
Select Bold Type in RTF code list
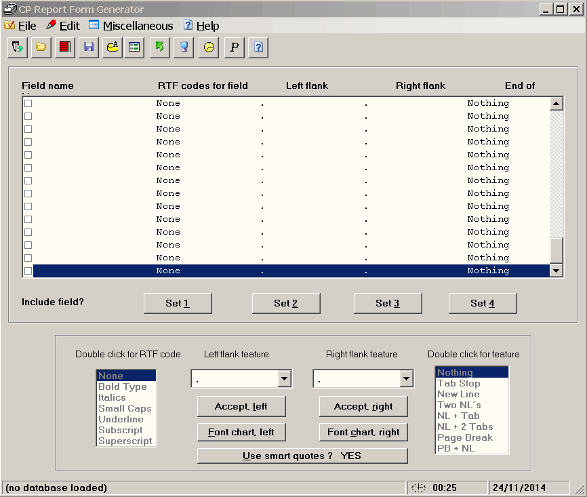pyautogui.click(x=123, y=386)
